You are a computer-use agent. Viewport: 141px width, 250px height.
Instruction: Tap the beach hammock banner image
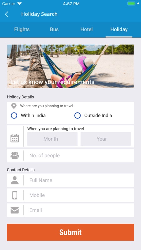70,66
